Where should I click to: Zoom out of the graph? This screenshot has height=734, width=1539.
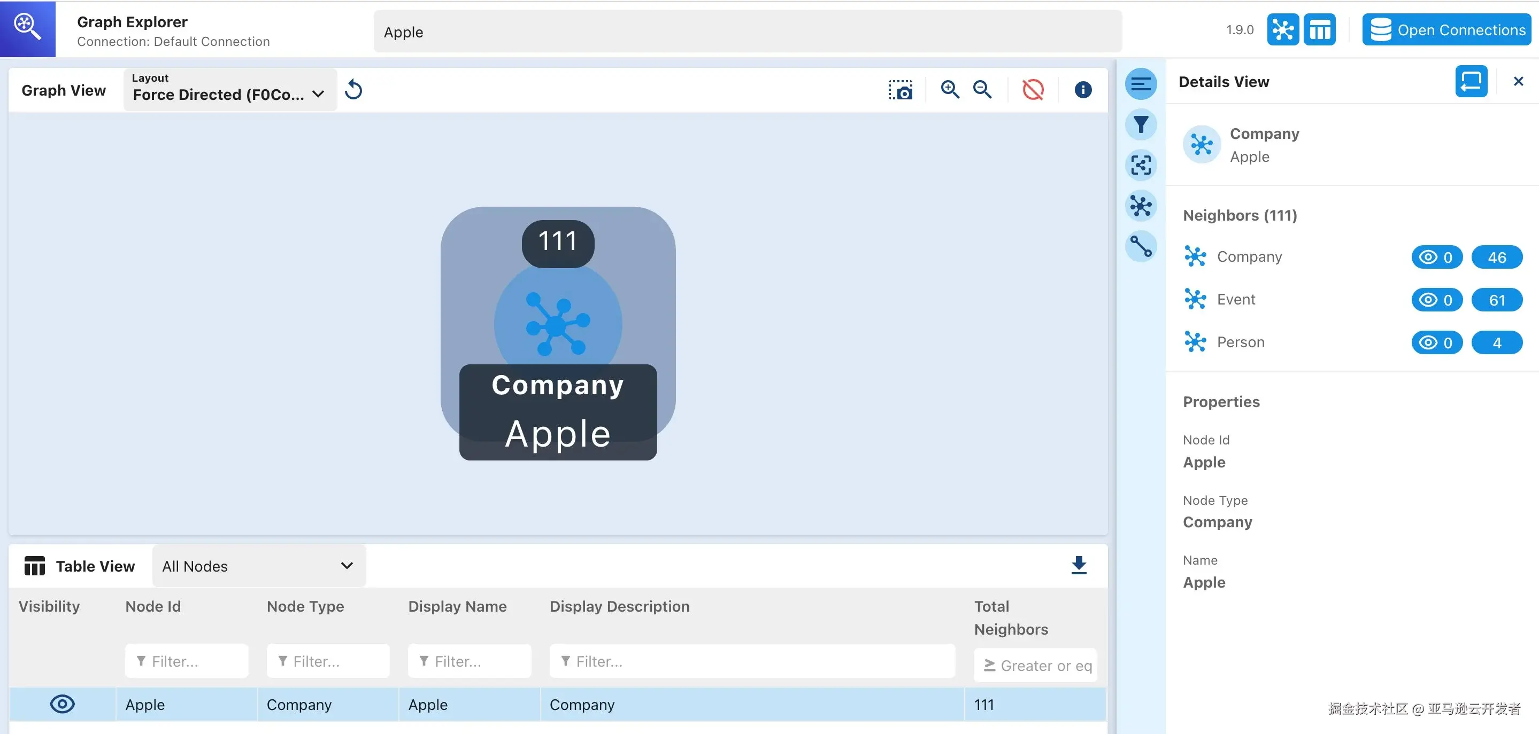982,90
